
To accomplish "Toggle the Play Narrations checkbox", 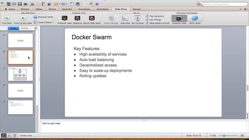I will [147, 16].
